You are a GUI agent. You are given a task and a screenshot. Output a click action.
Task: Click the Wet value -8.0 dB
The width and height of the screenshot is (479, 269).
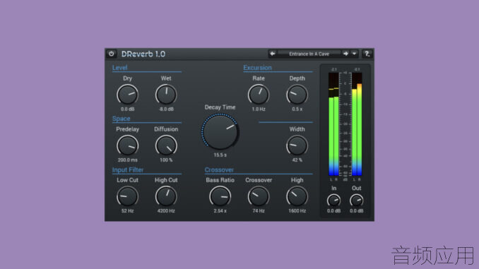point(166,109)
